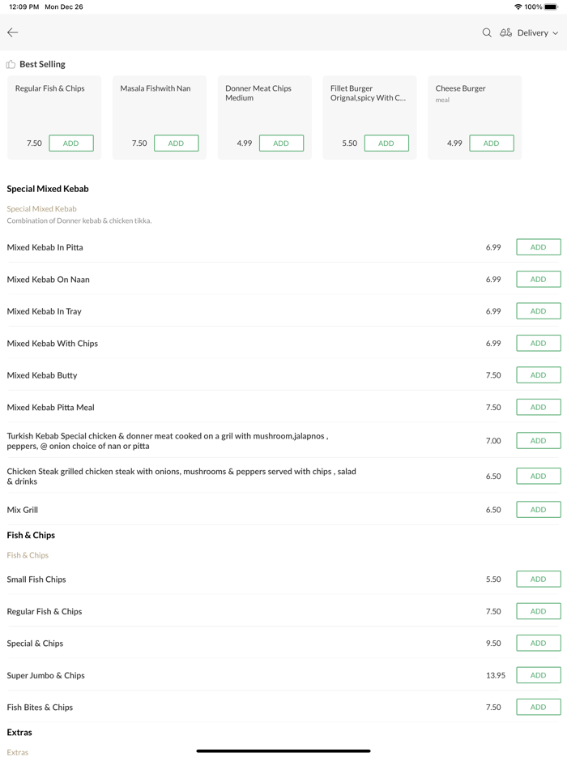
Task: Tap the back arrow icon
Action: pyautogui.click(x=13, y=32)
